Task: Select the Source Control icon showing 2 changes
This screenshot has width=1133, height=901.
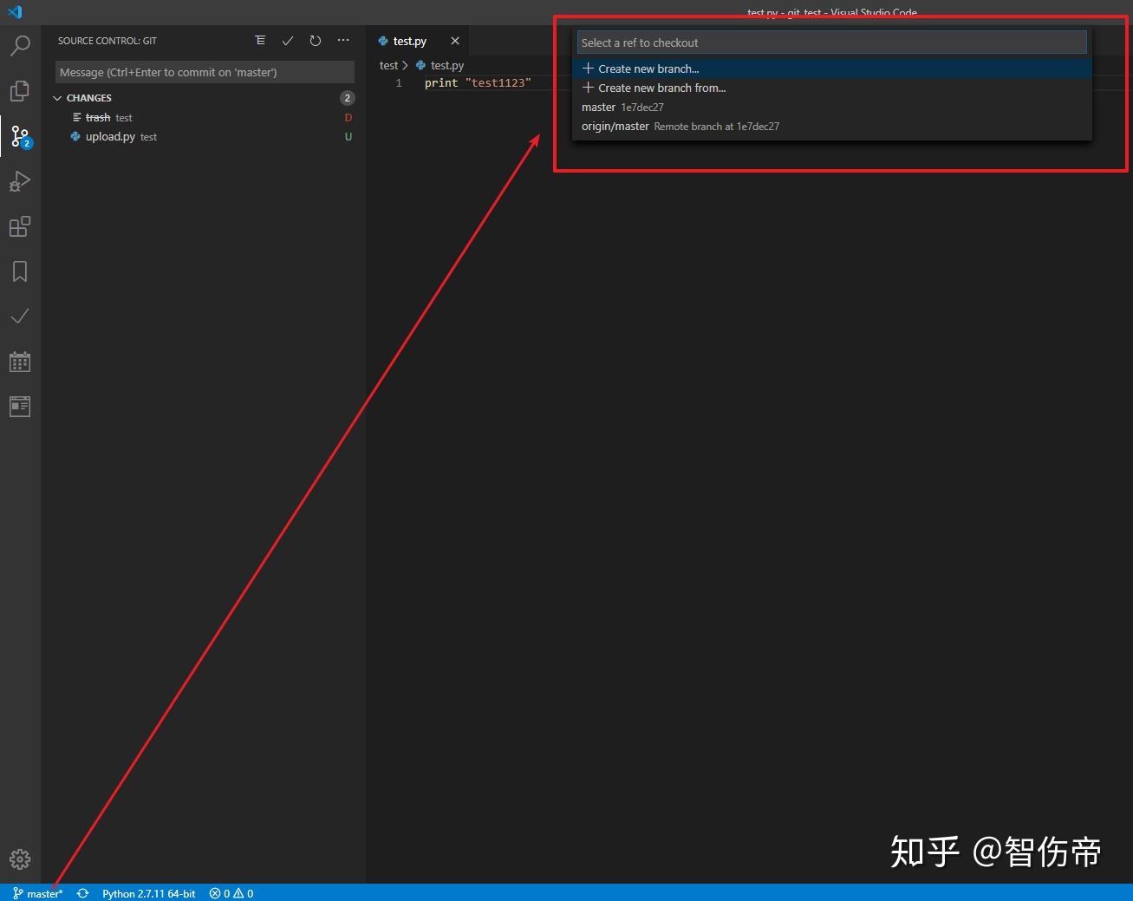Action: [x=20, y=135]
